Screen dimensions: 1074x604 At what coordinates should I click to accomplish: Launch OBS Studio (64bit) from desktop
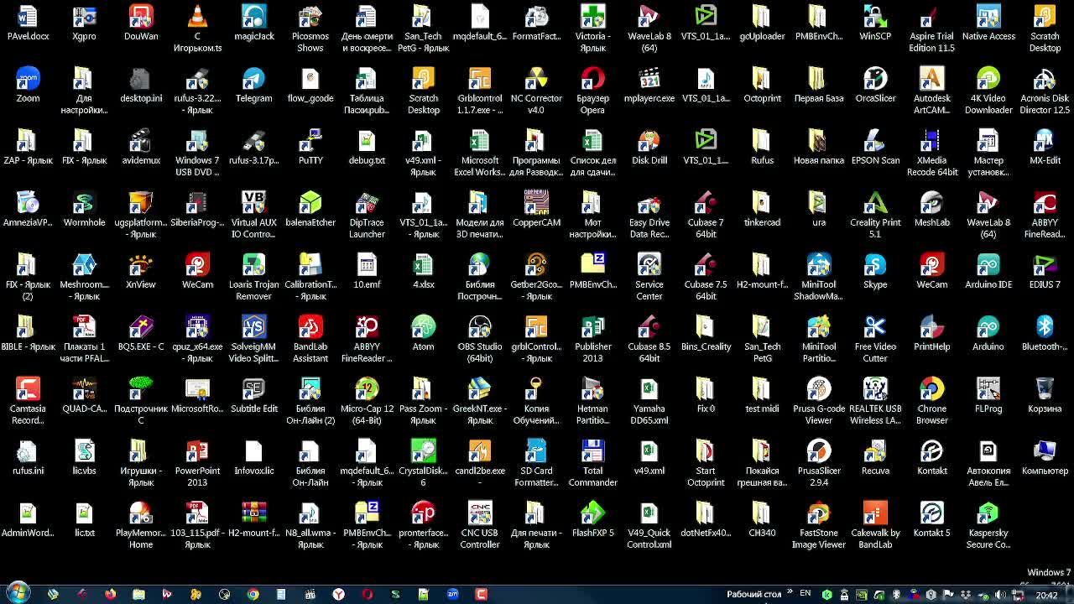pyautogui.click(x=480, y=329)
